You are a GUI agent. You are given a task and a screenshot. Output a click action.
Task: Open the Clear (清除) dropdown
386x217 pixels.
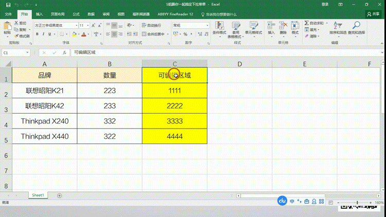(312, 36)
